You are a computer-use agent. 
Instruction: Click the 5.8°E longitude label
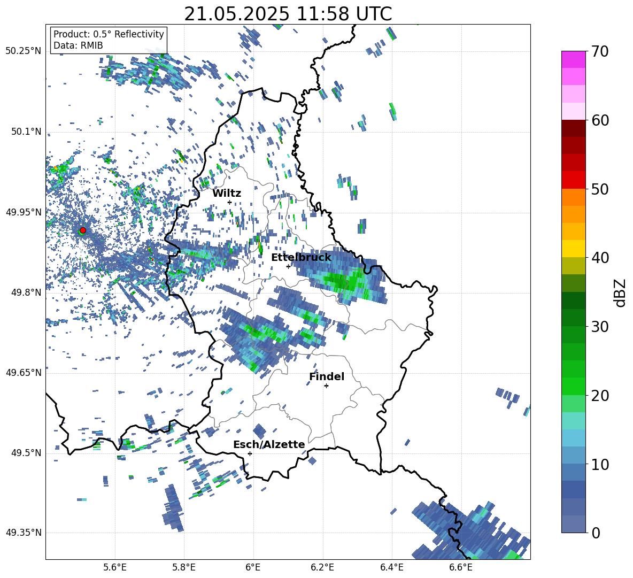184,567
